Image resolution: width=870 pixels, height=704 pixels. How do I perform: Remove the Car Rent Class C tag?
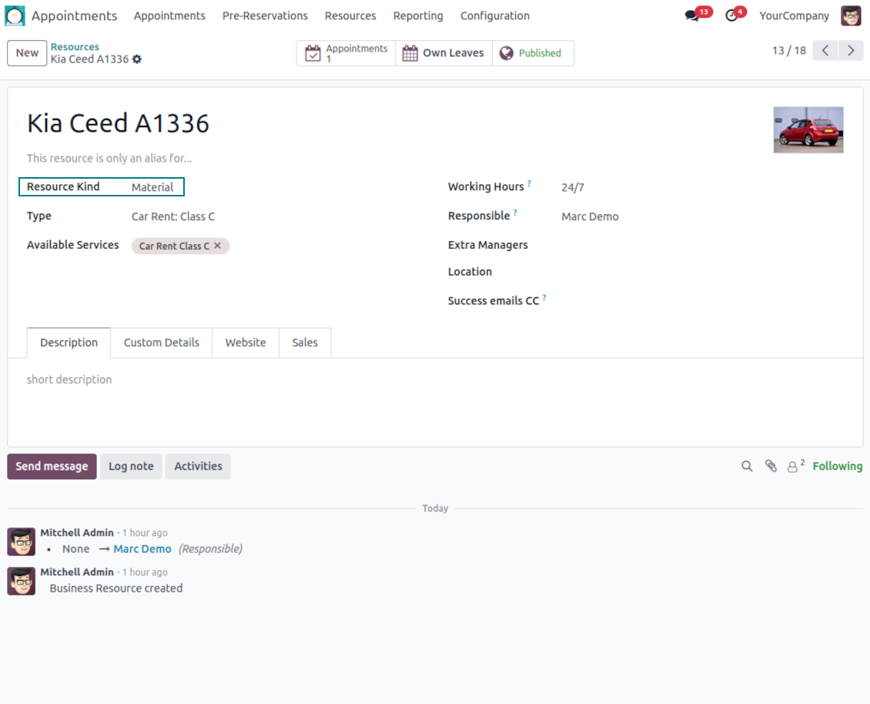(218, 246)
